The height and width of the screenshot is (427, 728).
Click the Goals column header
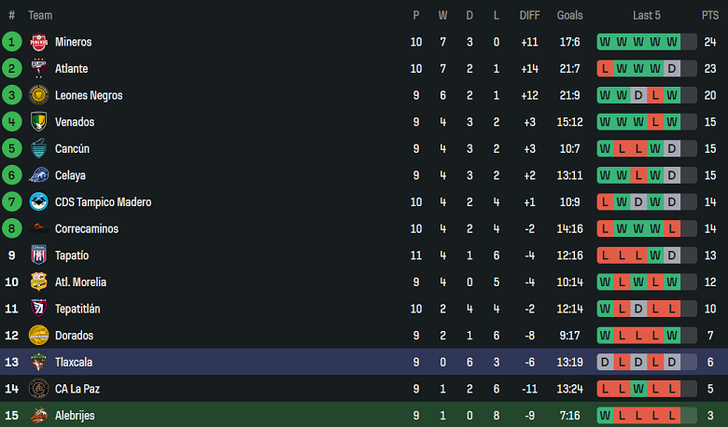click(569, 15)
